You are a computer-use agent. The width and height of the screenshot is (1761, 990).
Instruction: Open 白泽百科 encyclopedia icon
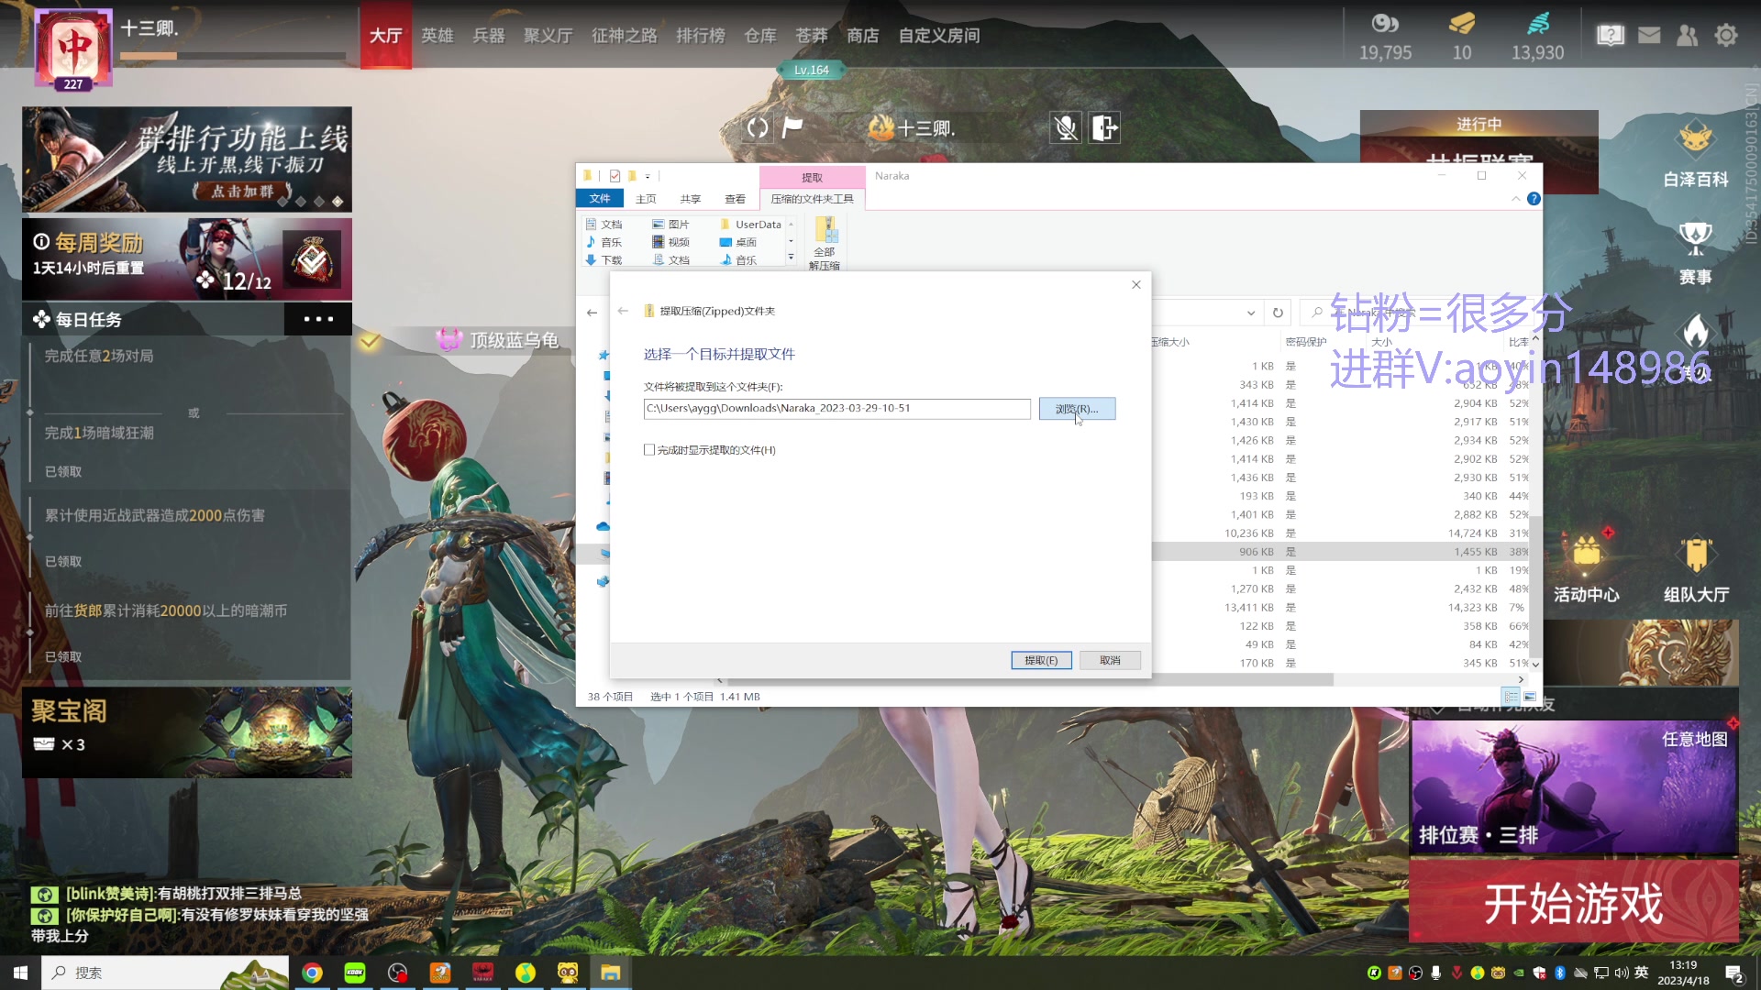click(1696, 154)
